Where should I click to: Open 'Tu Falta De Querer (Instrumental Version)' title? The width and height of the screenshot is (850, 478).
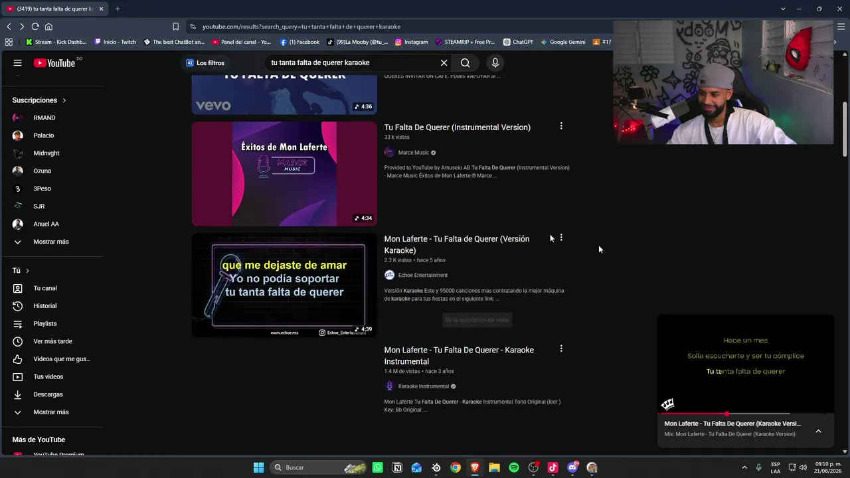pyautogui.click(x=458, y=127)
